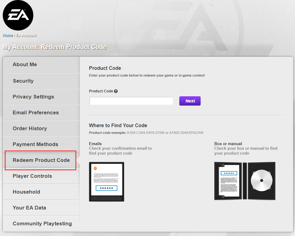Click the game box and disc illustration

(x=245, y=181)
